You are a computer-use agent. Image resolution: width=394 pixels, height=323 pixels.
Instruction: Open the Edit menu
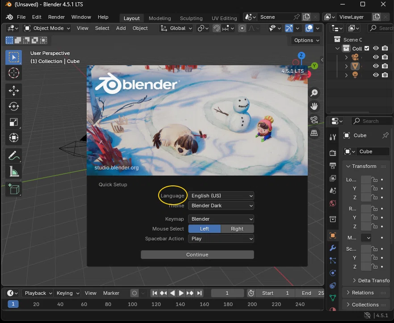tap(37, 17)
